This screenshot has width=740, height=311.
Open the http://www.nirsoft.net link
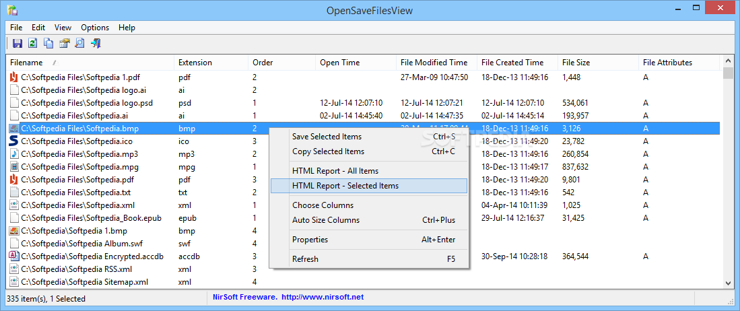pos(323,297)
